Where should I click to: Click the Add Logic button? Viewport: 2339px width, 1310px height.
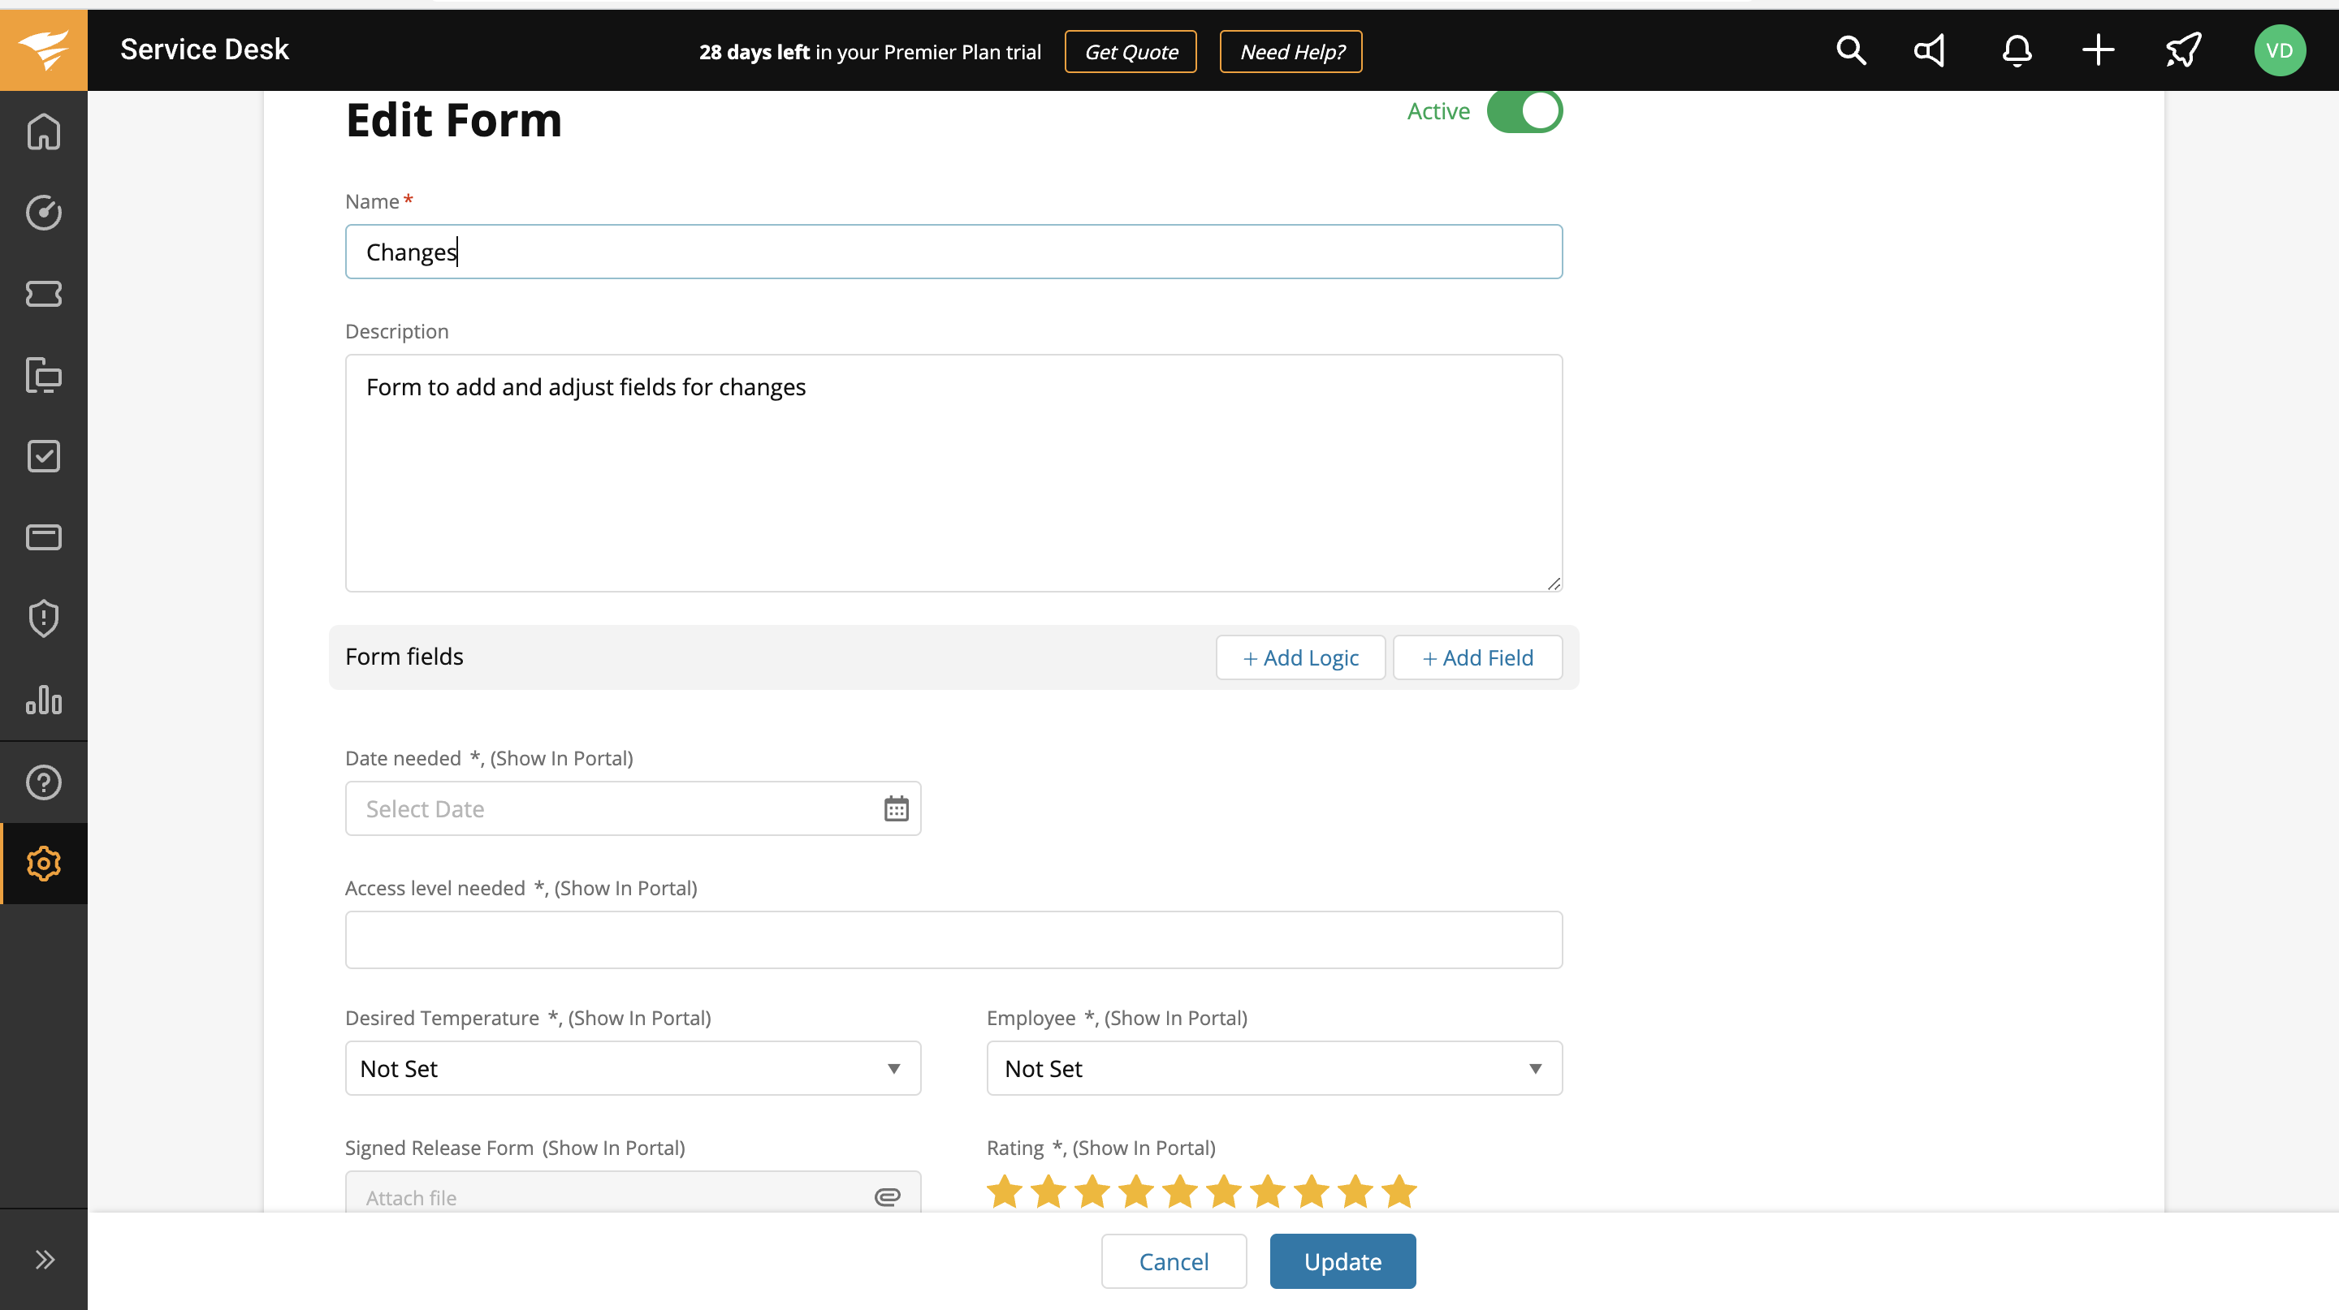[1300, 657]
